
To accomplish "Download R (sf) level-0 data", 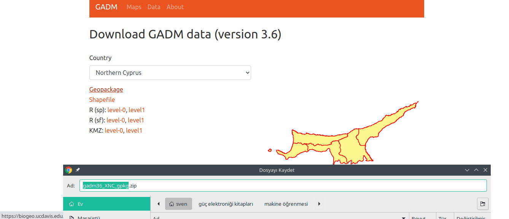I will pos(116,120).
